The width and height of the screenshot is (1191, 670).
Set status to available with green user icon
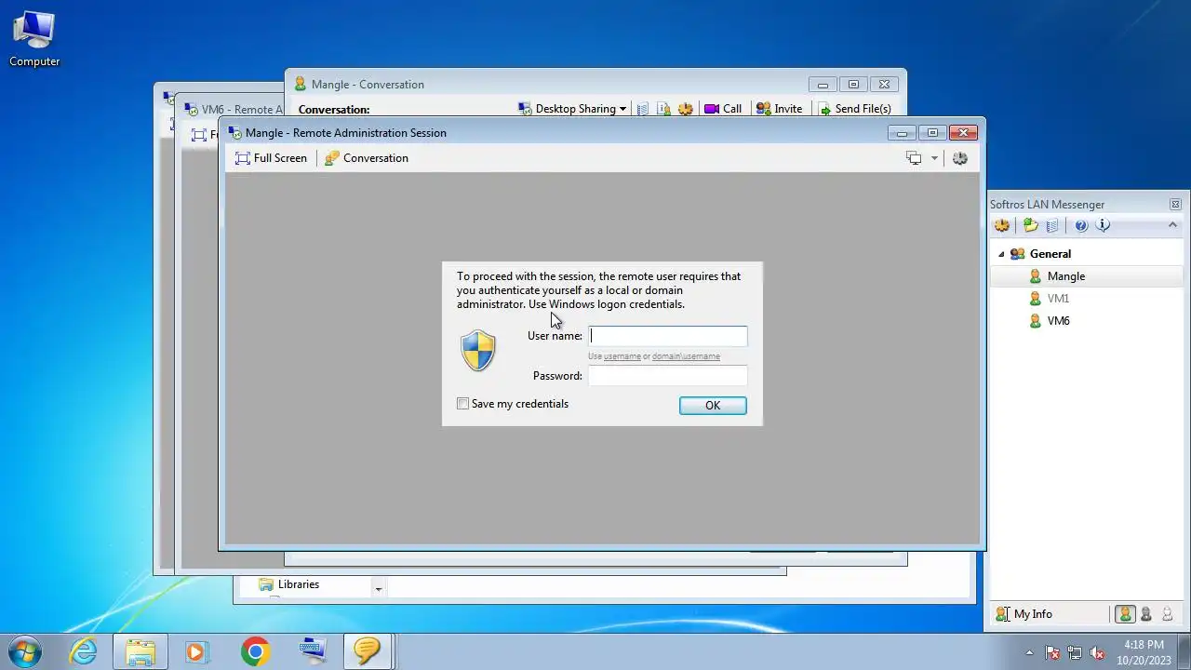(x=1125, y=614)
